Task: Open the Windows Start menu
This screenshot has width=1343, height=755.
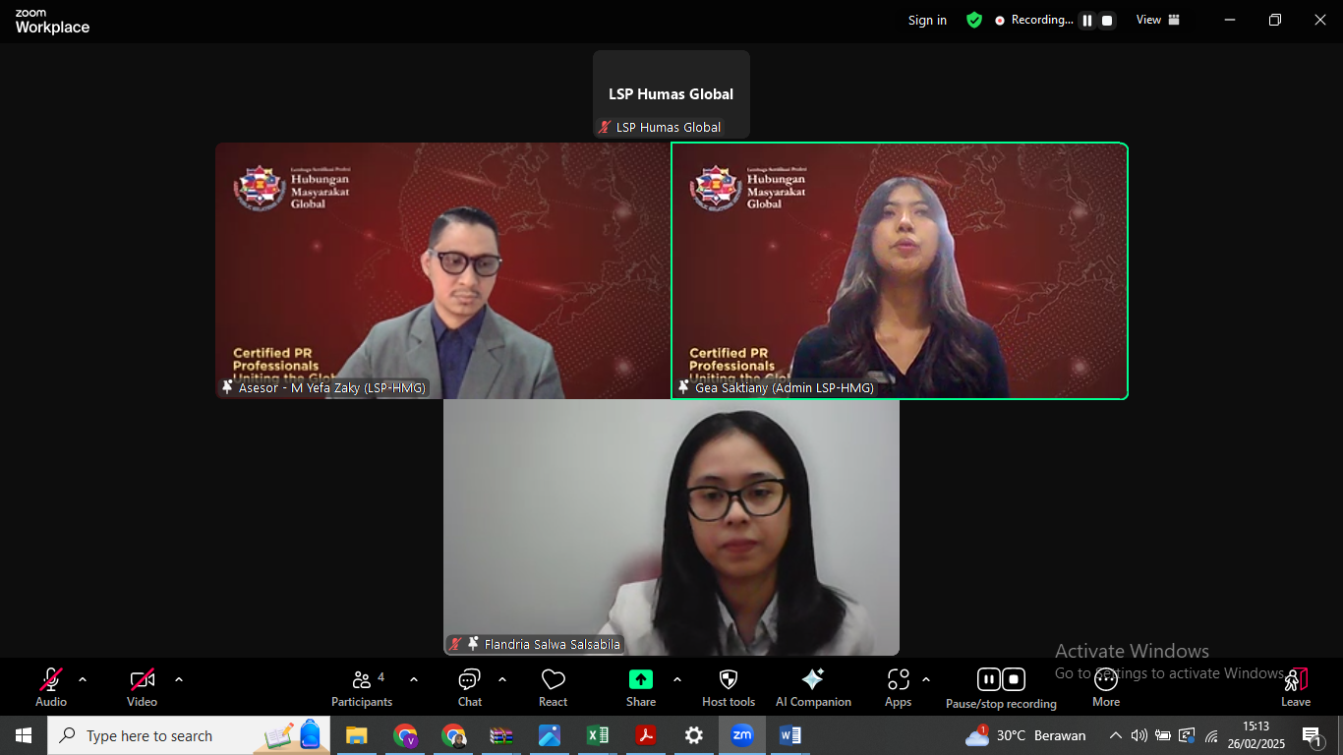Action: coord(24,735)
